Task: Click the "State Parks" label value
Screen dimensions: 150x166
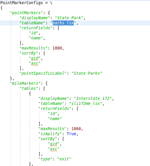Action: coord(87,74)
